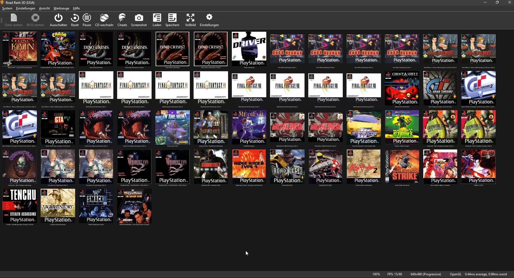Pause emulation with the Pause icon

[87, 18]
